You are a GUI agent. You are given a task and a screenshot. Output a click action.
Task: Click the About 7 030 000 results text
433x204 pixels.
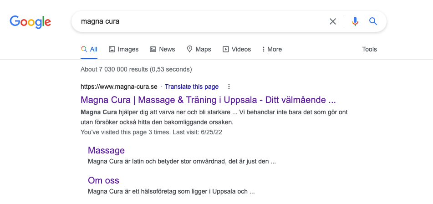tap(136, 69)
